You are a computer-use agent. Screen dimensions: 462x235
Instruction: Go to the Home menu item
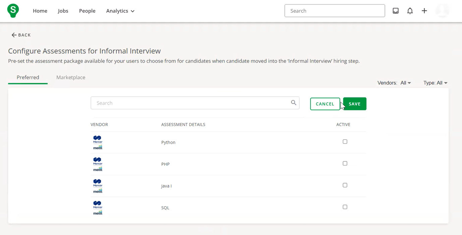click(x=40, y=11)
